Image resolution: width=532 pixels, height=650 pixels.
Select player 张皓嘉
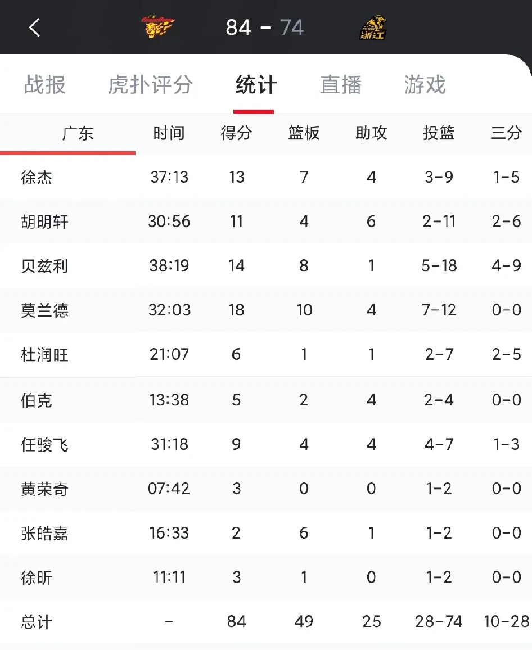[x=44, y=533]
